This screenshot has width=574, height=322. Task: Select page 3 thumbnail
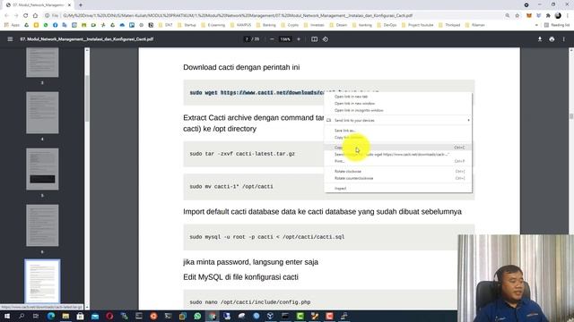pos(42,63)
